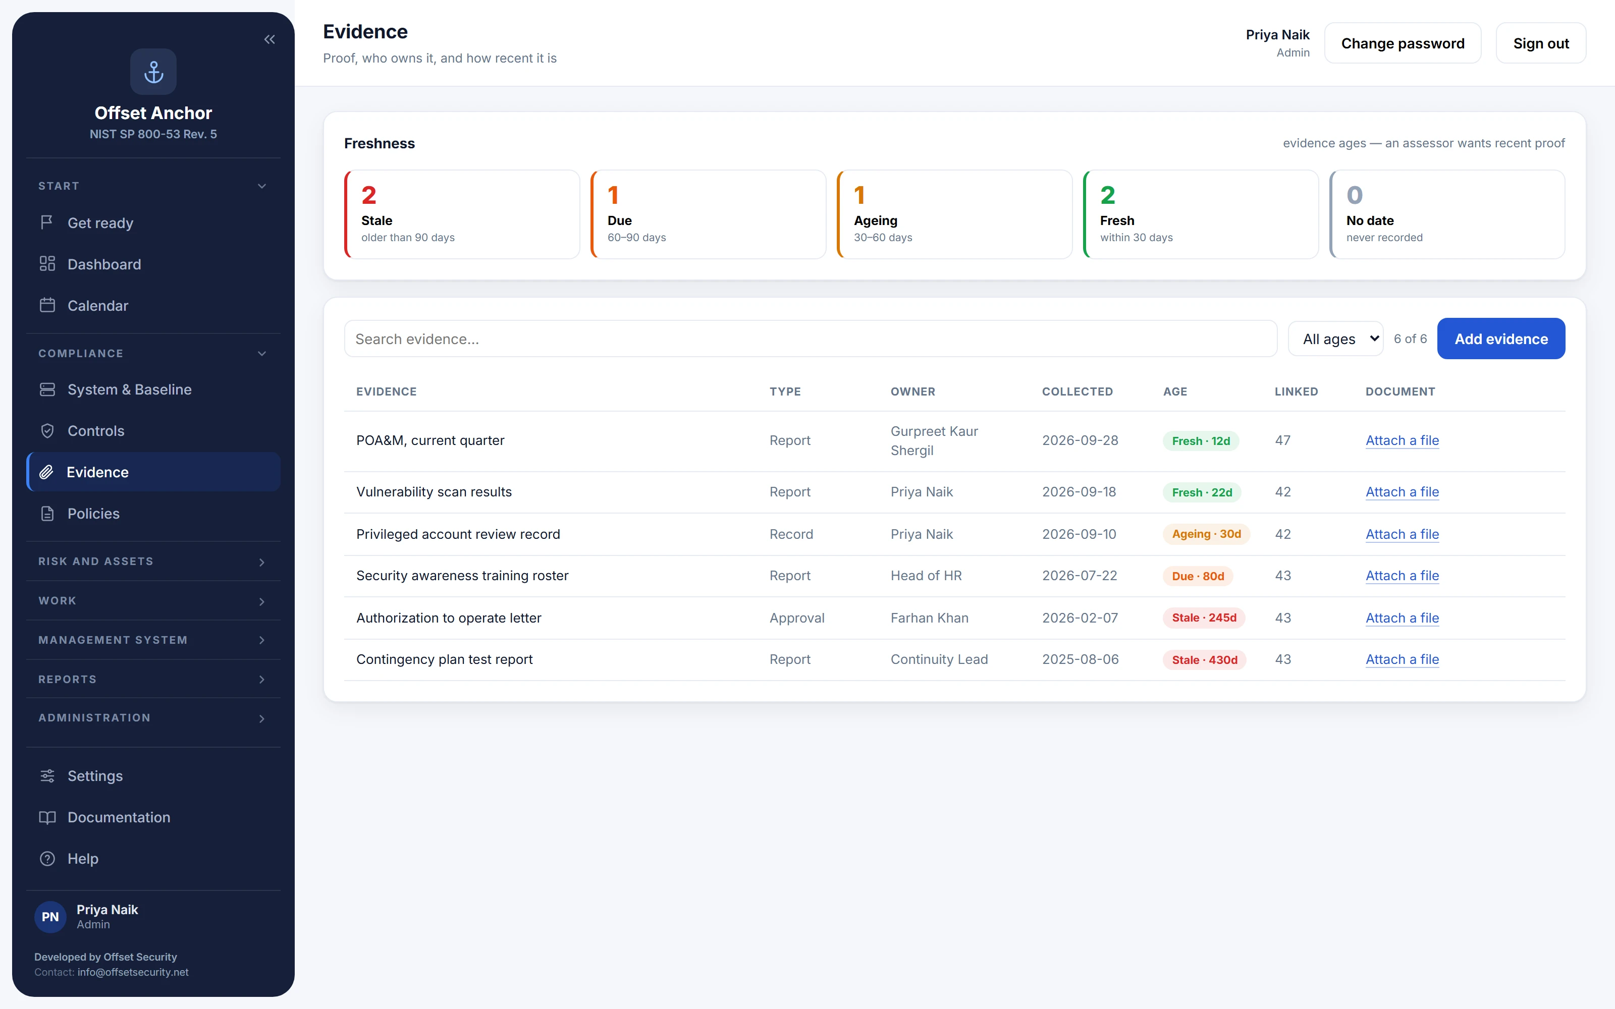Attach a file to Vulnerability scan results
The image size is (1615, 1009).
(1402, 492)
